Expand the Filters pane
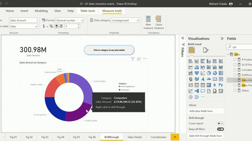This screenshot has height=141, width=252. (183, 38)
